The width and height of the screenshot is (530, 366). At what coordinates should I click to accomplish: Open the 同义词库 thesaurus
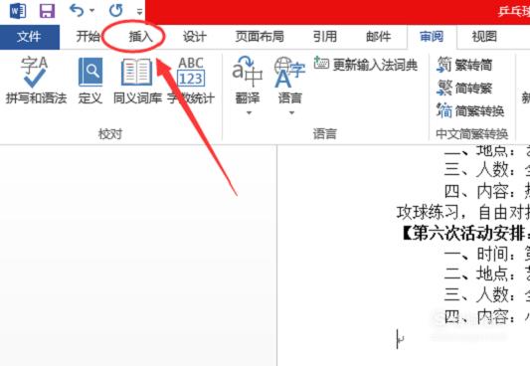(137, 81)
